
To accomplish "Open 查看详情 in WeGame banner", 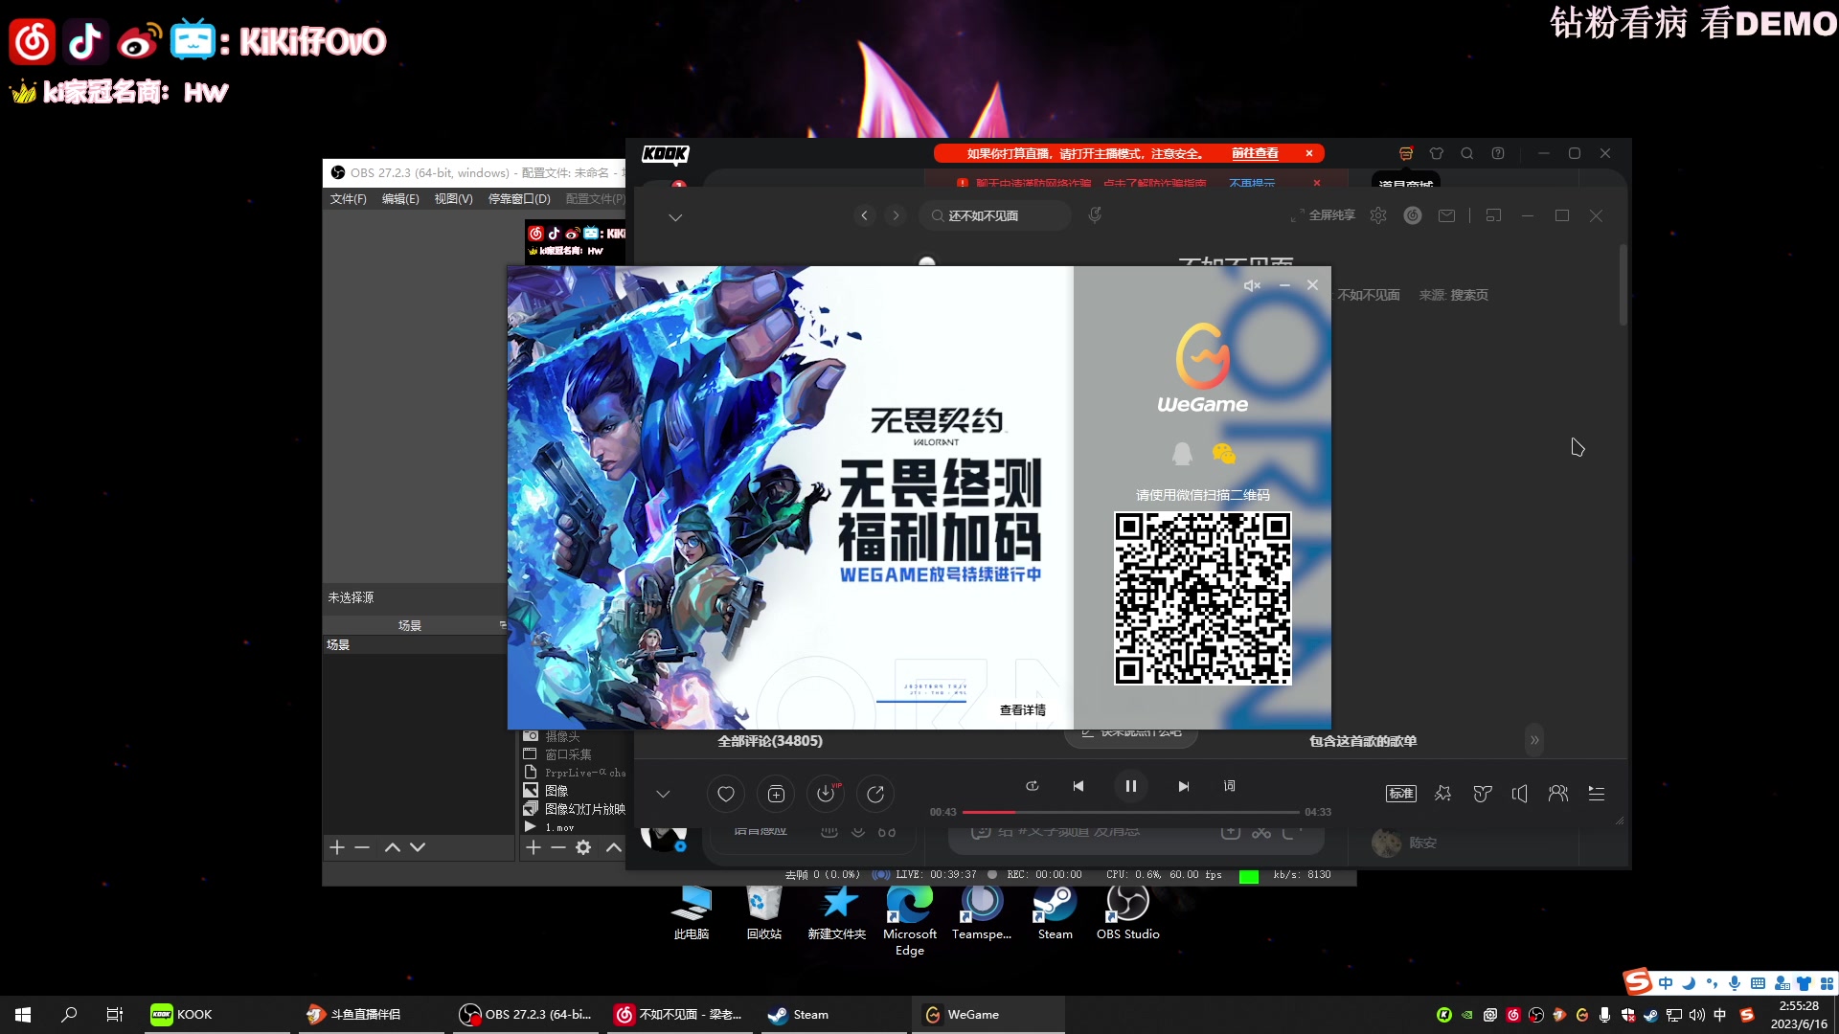I will (1023, 710).
